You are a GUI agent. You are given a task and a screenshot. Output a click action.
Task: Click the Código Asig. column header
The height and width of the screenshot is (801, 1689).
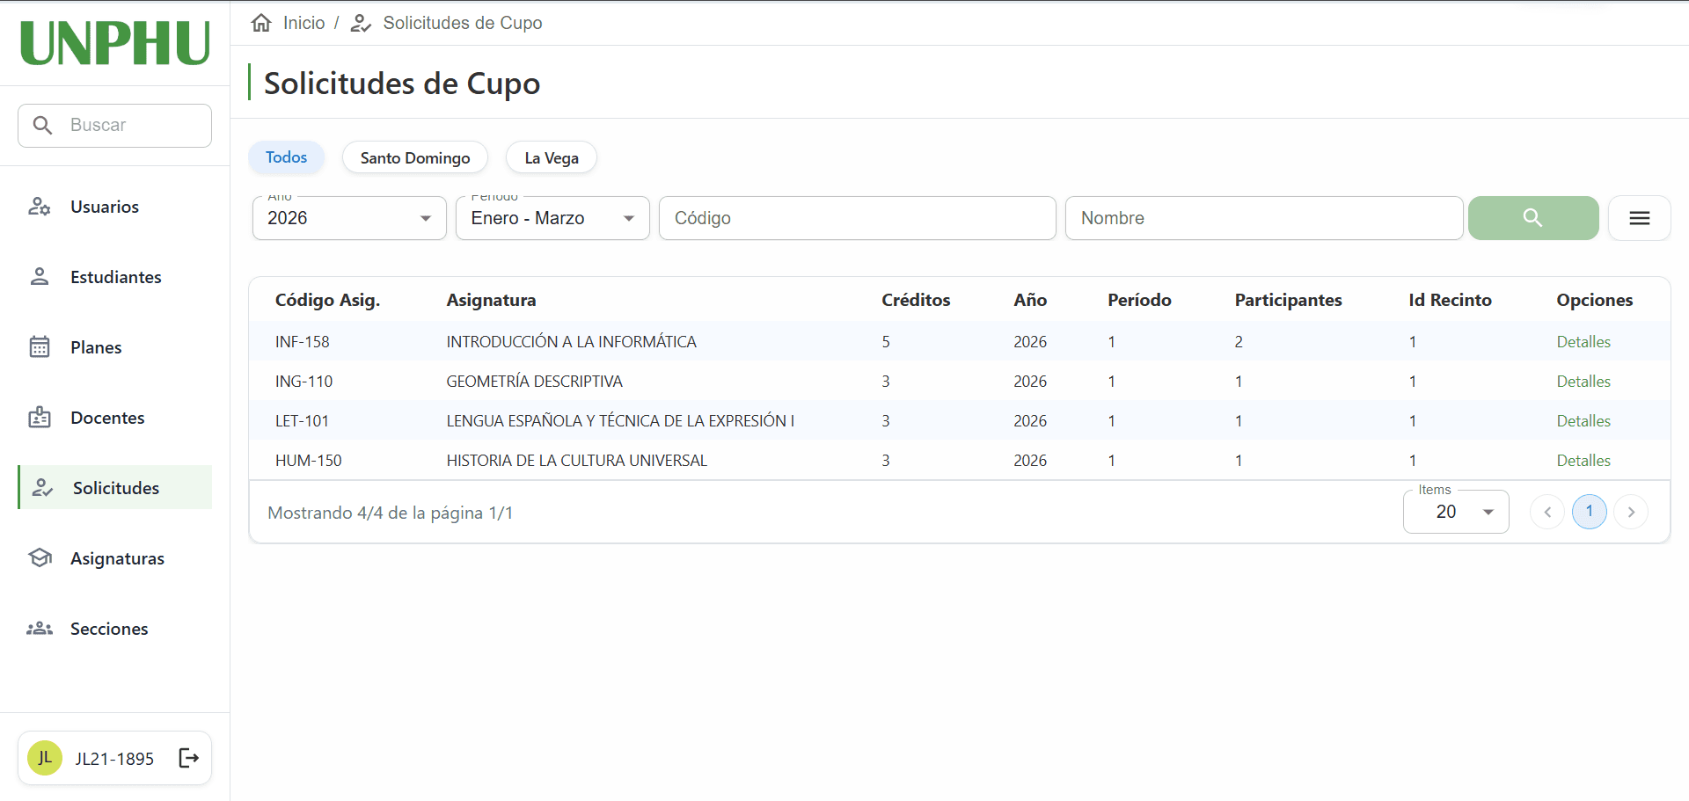click(327, 300)
